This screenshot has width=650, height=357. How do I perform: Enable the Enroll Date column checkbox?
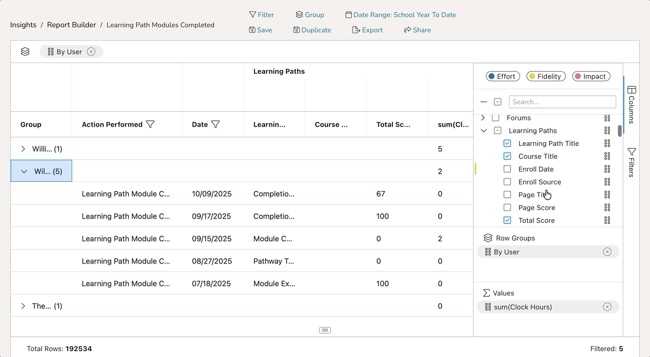tap(507, 169)
